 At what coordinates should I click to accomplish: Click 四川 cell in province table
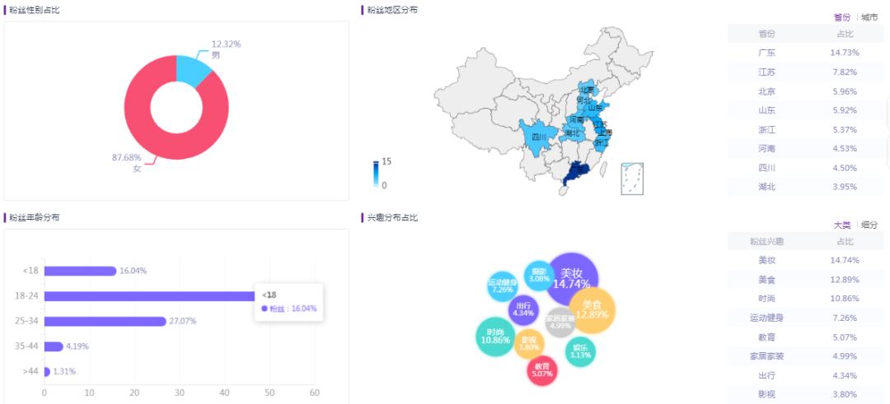tap(767, 168)
